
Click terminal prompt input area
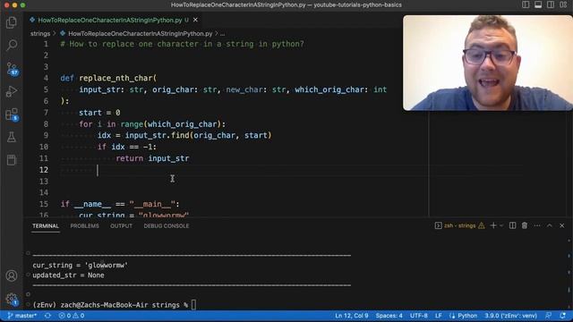(193, 305)
